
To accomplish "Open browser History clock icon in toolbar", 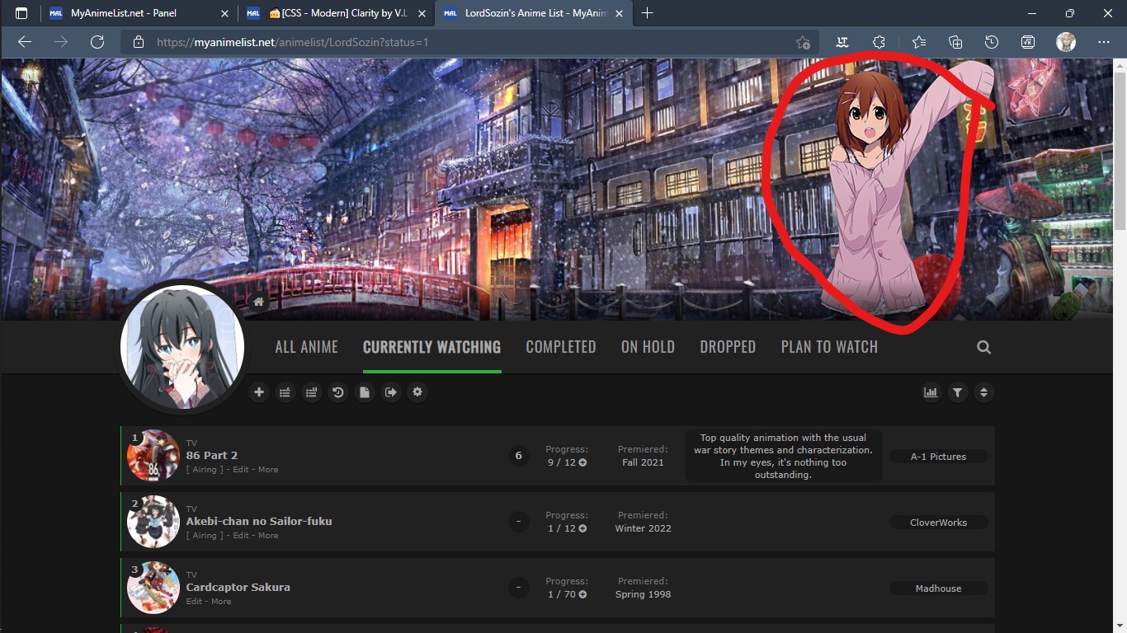I will (x=992, y=42).
